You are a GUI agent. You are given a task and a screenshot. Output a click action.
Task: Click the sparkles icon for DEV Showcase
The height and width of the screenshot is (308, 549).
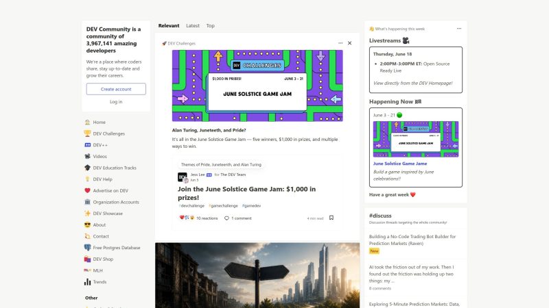coord(88,214)
